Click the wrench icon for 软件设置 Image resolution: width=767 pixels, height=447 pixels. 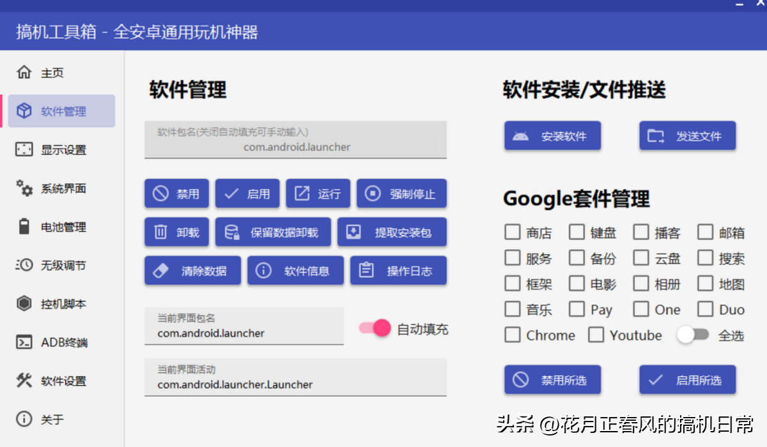(x=24, y=381)
